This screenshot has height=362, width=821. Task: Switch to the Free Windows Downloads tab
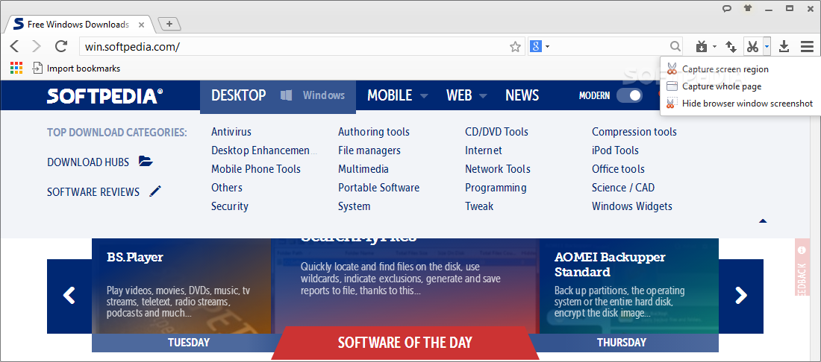(78, 24)
